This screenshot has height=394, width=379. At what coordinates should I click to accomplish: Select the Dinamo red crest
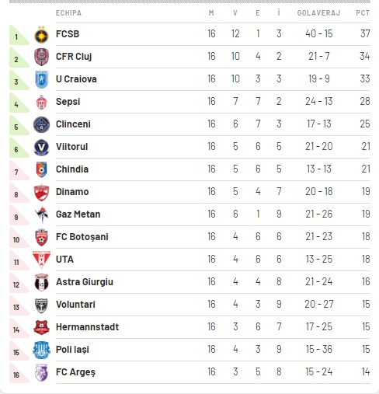click(x=41, y=192)
